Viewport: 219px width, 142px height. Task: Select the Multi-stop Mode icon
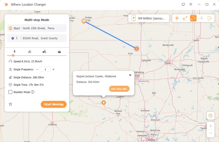pos(193,18)
